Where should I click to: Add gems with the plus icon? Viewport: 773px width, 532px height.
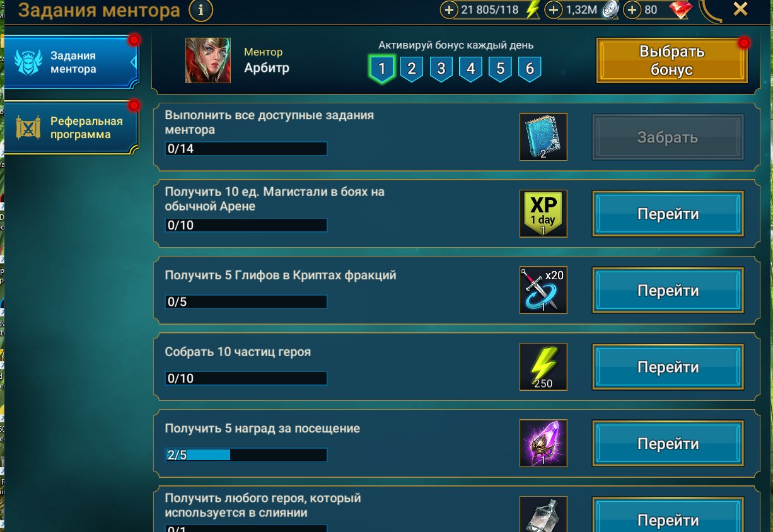click(x=632, y=10)
